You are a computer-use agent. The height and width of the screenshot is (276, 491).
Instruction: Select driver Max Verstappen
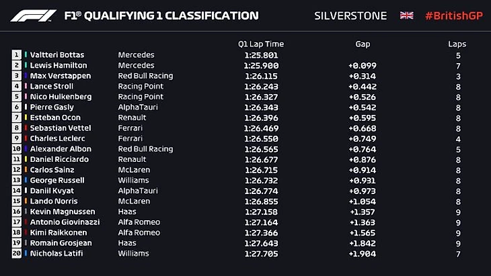58,76
